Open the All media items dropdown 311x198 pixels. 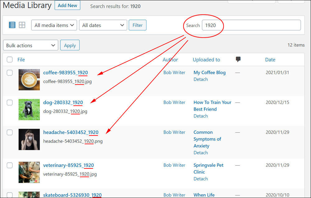tap(54, 25)
